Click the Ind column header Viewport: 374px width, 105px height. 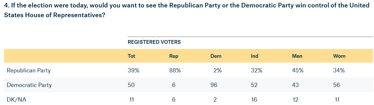click(x=255, y=56)
